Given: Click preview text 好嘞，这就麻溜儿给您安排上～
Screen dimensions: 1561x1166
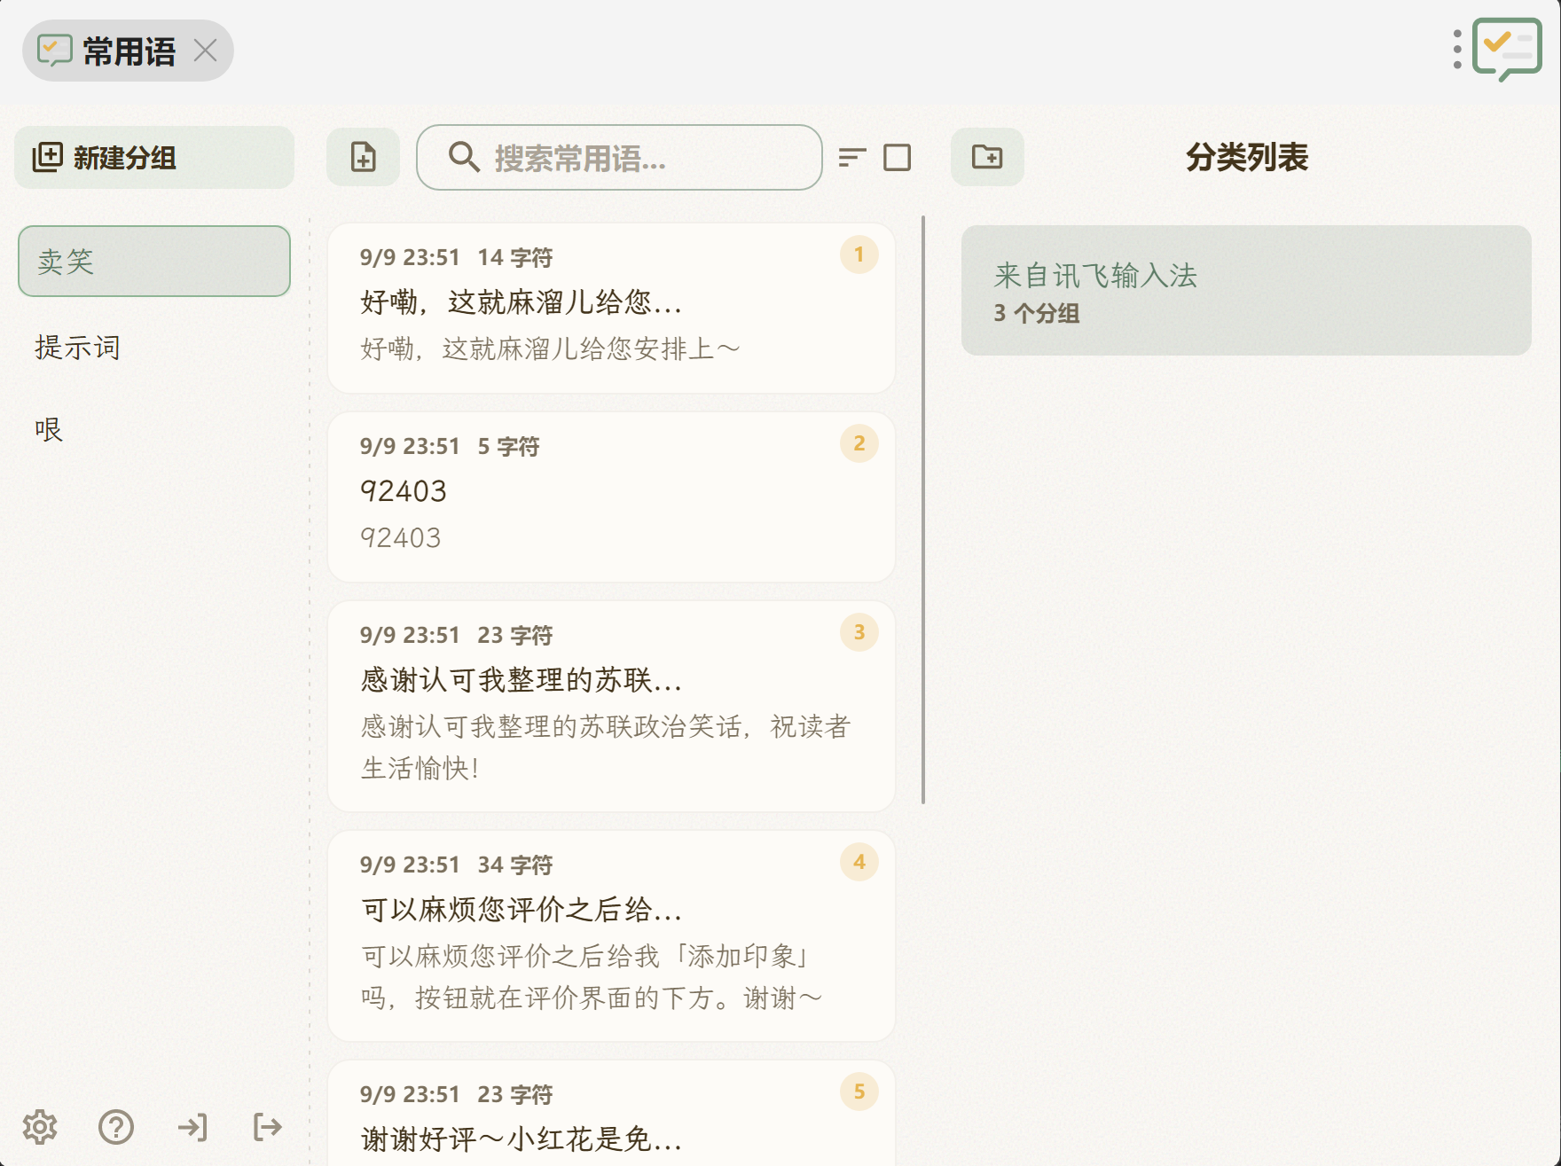Looking at the screenshot, I should (x=550, y=348).
